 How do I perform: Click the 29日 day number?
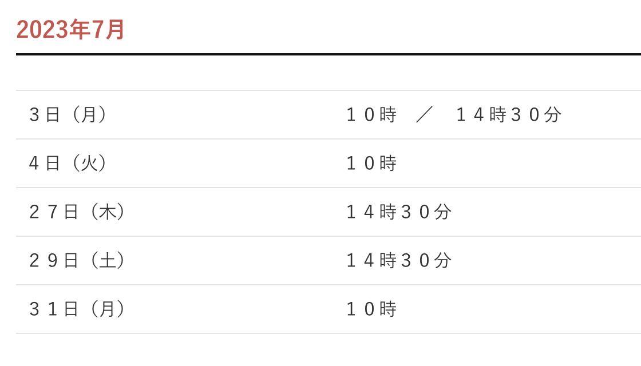(54, 261)
